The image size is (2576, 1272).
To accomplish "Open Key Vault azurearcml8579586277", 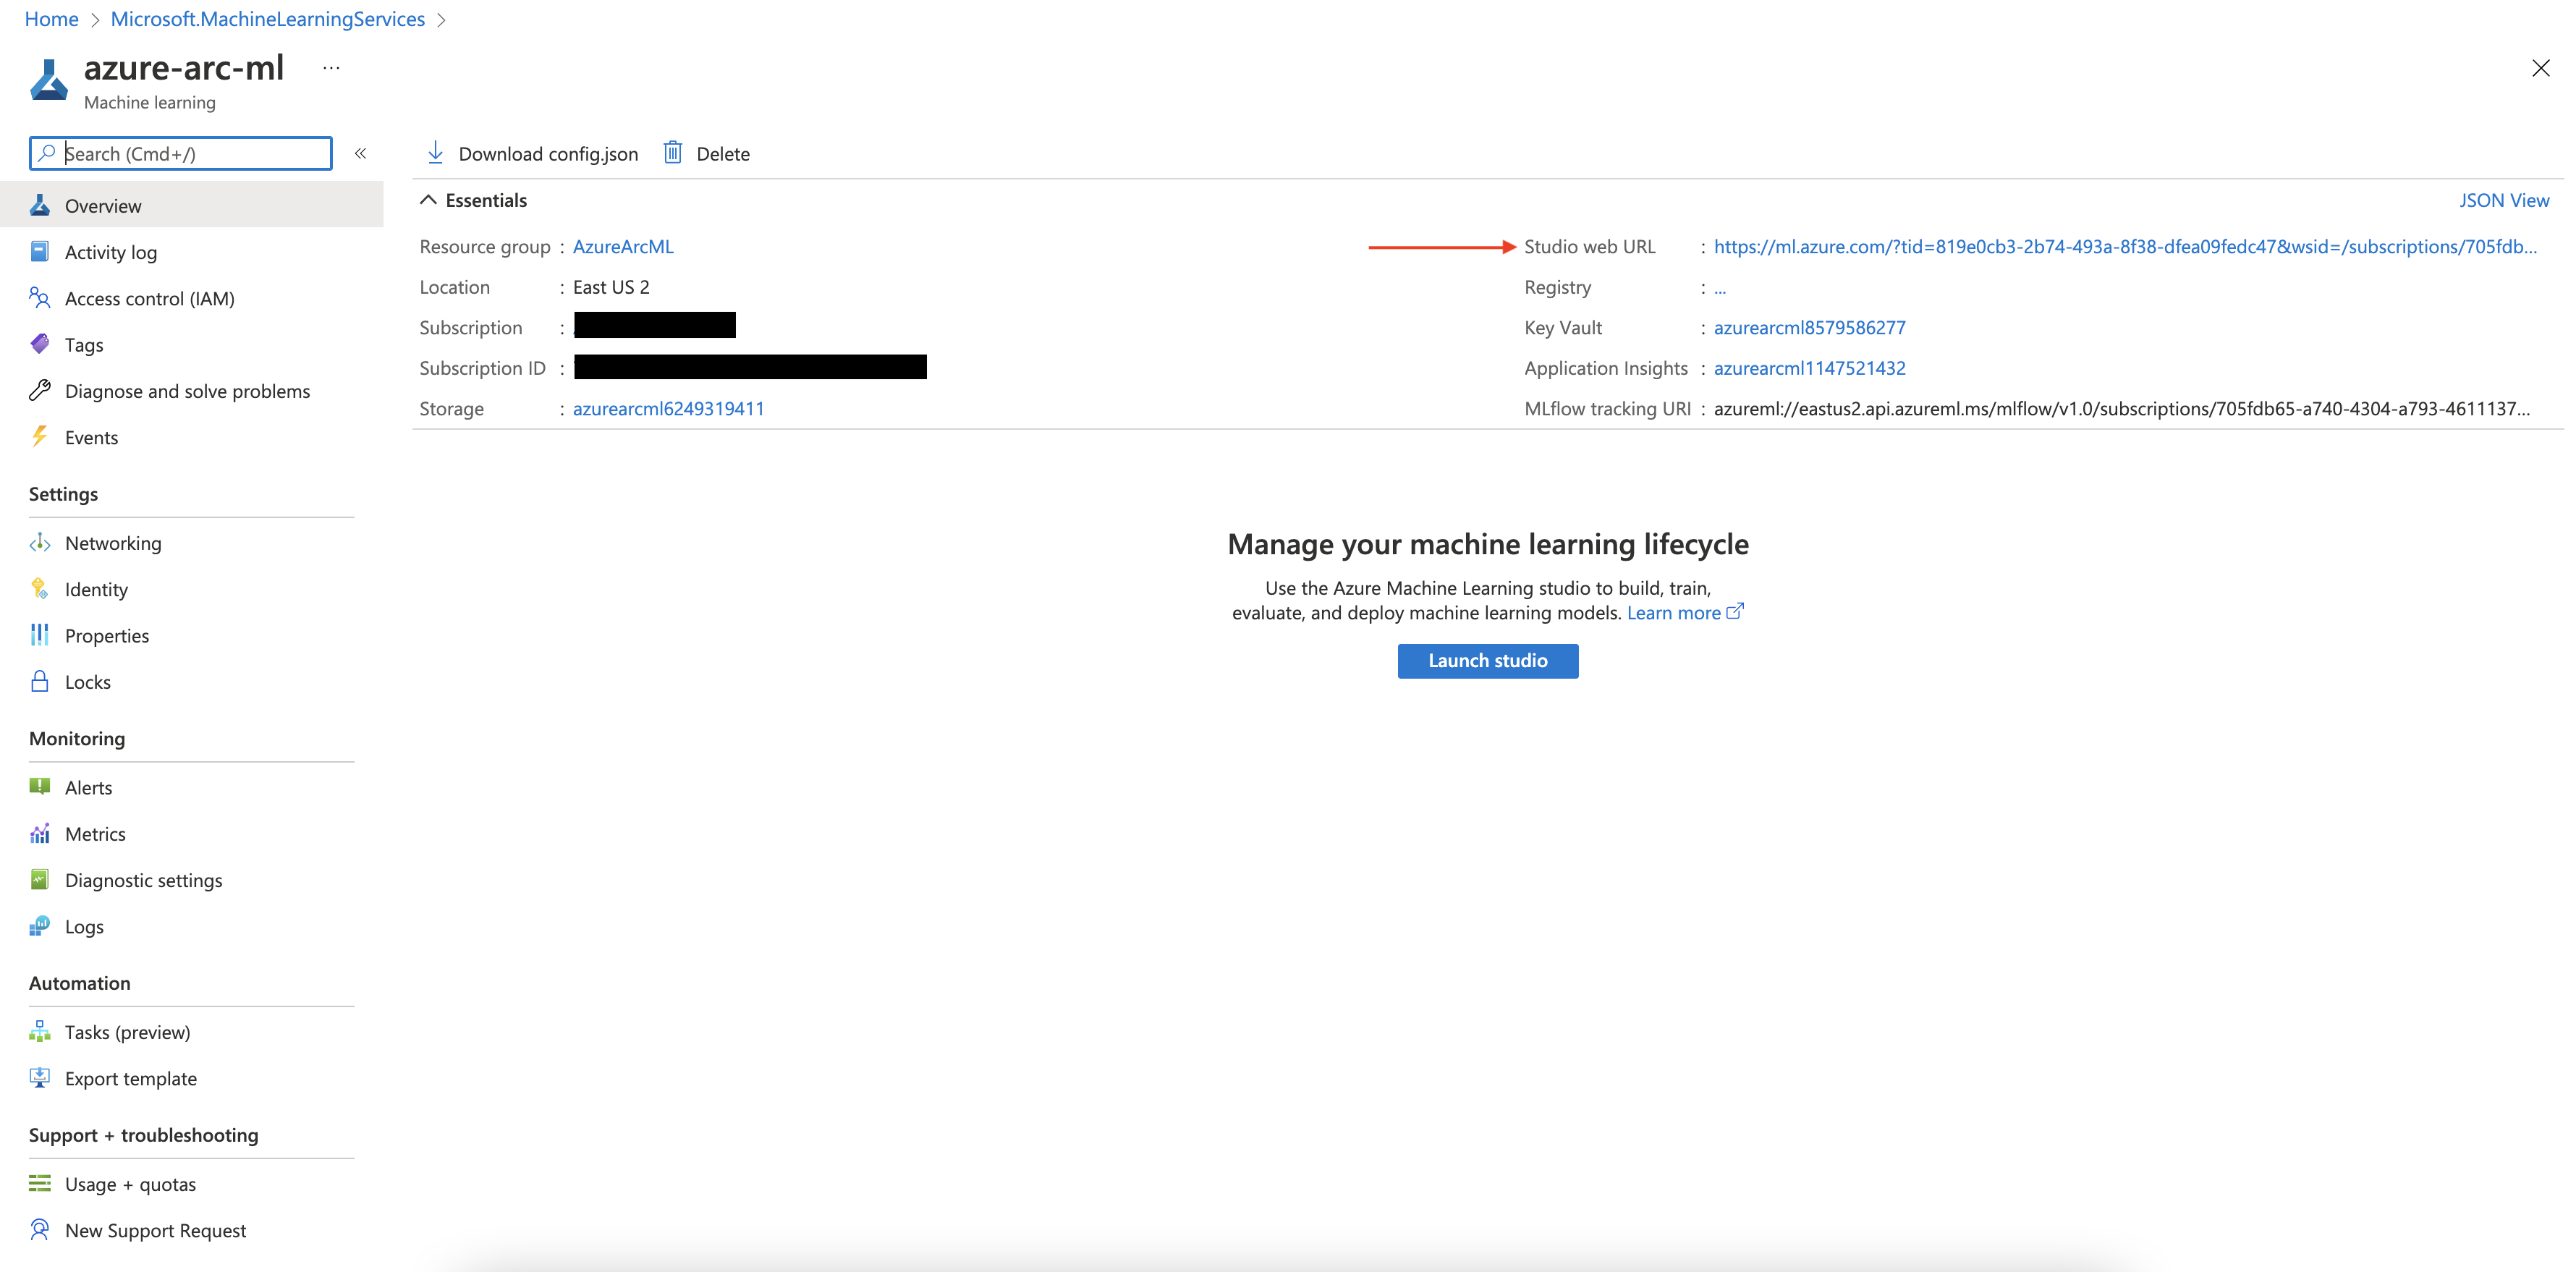I will pyautogui.click(x=1810, y=327).
